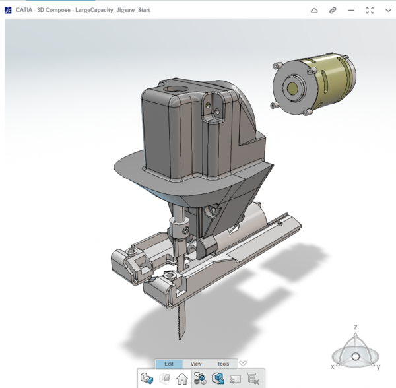Open the chevron dropdown in the title bar

click(x=387, y=10)
